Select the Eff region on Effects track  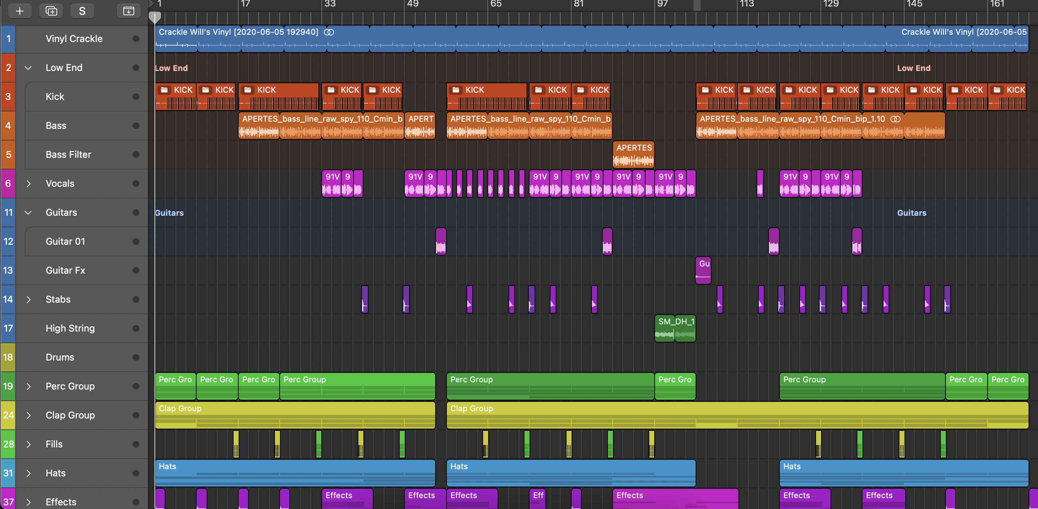pyautogui.click(x=537, y=499)
